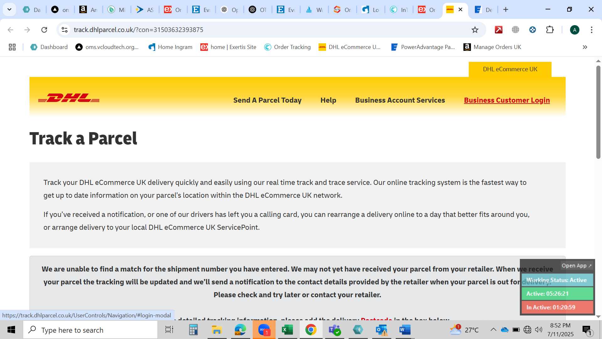Select the DHL eCommerce UK tab
The height and width of the screenshot is (339, 602).
coord(510,69)
